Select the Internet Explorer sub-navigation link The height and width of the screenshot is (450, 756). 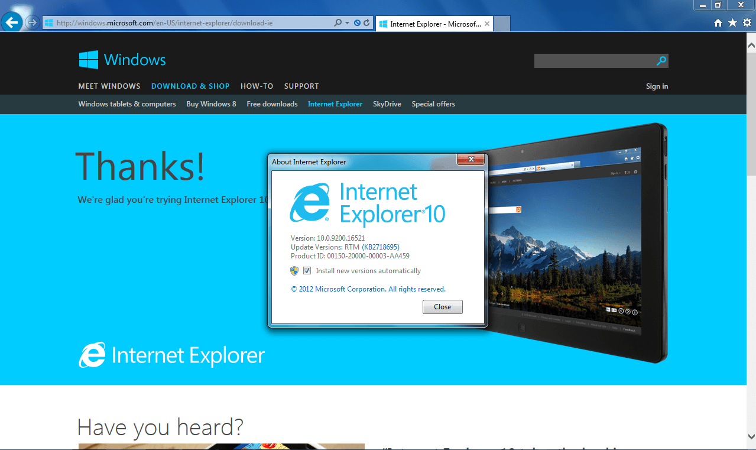tap(335, 104)
